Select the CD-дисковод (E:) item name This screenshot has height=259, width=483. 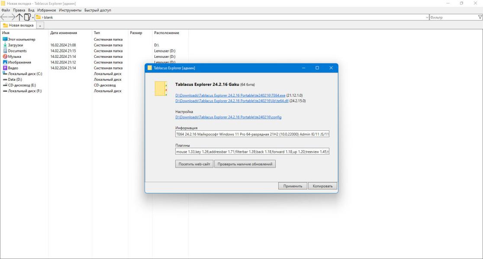[22, 85]
